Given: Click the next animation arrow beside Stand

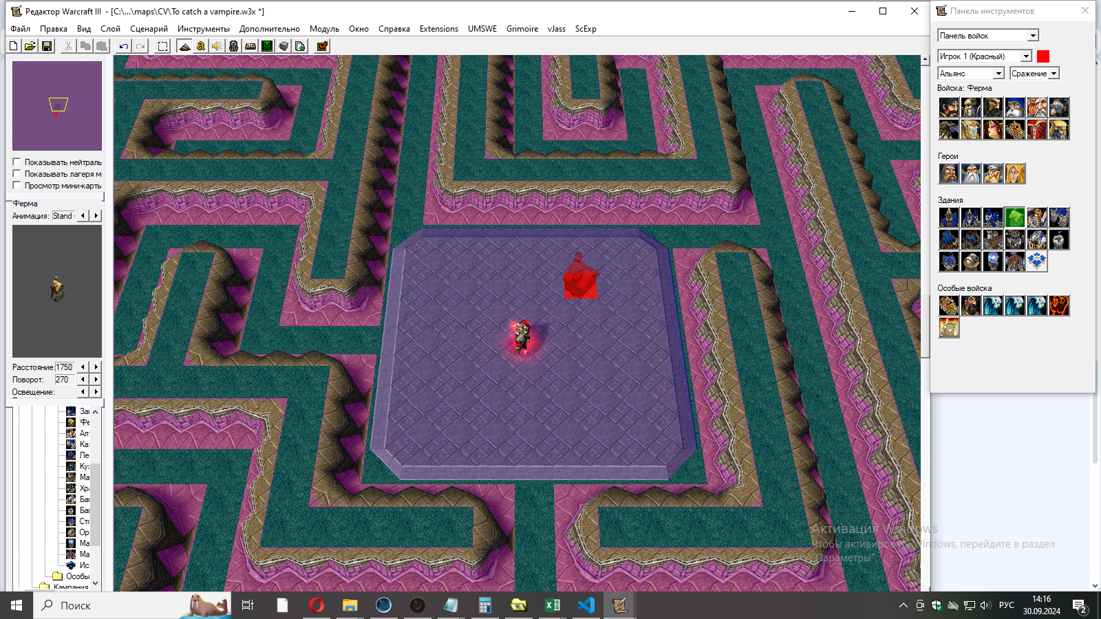Looking at the screenshot, I should click(x=96, y=216).
